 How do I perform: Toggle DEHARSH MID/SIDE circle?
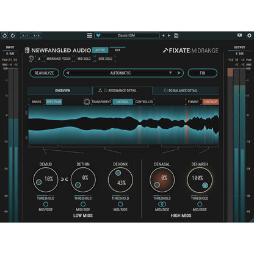tap(200, 204)
